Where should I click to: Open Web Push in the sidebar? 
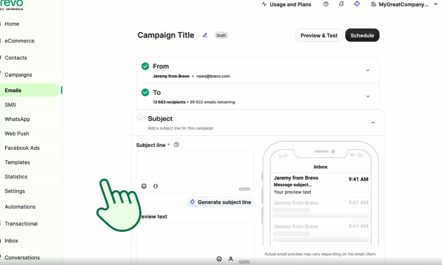click(17, 134)
